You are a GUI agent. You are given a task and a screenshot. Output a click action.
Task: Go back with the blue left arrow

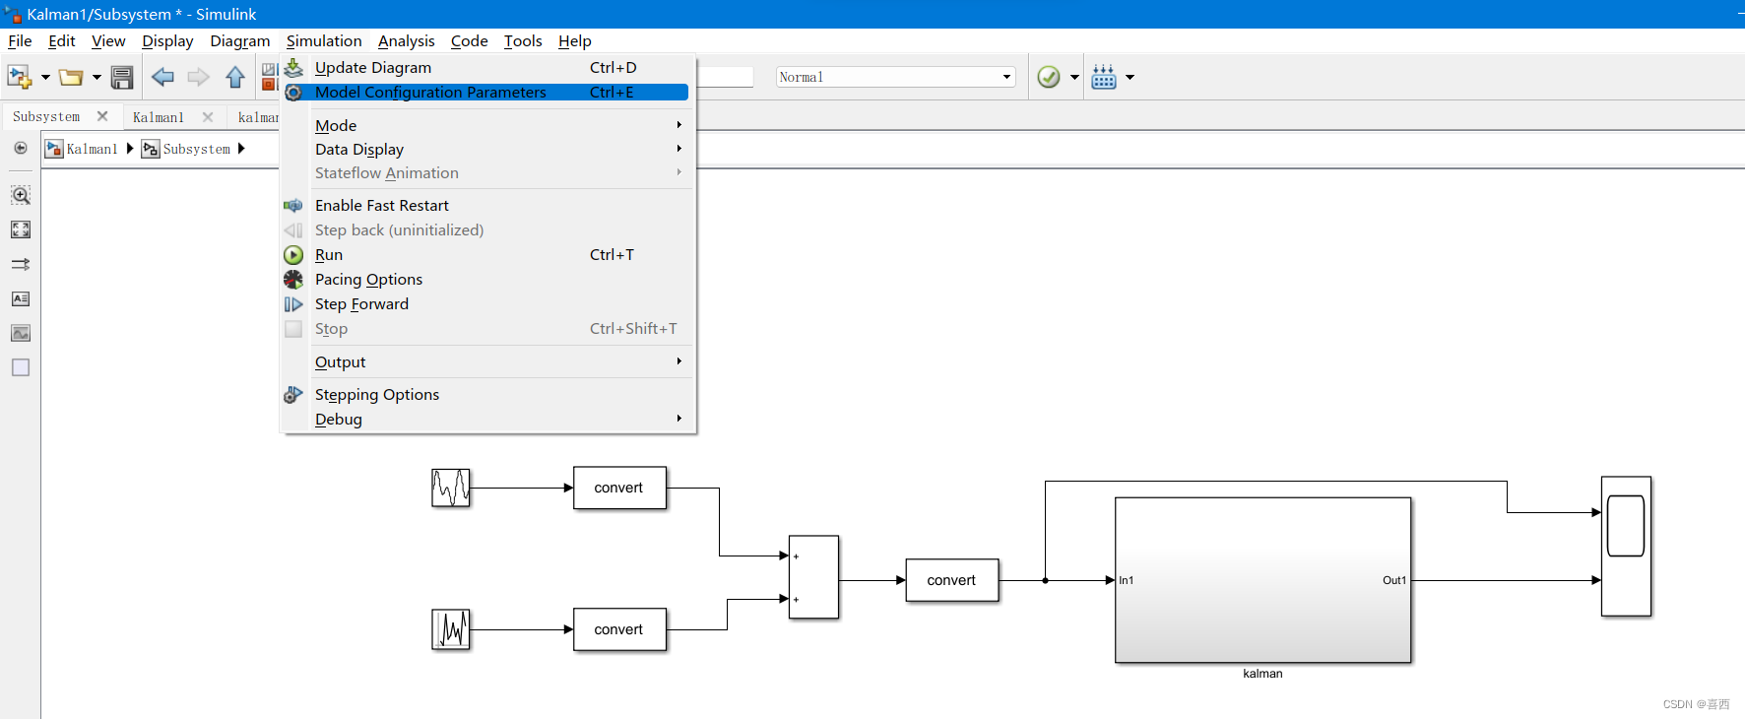pyautogui.click(x=162, y=77)
